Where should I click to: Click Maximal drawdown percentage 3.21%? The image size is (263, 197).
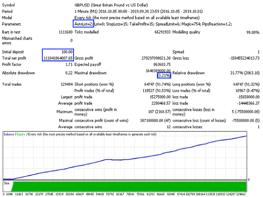pos(164,76)
